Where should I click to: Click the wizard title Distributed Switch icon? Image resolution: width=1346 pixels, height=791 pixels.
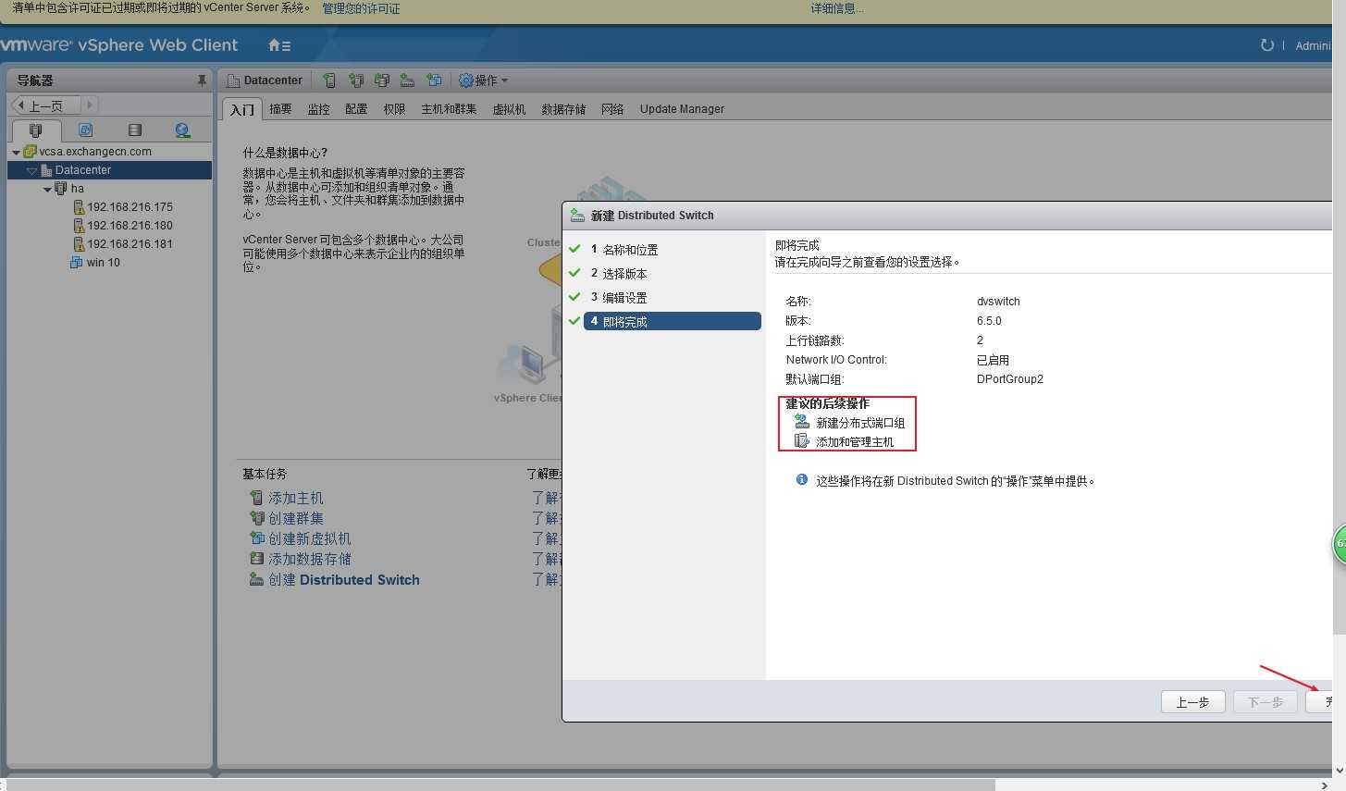tap(578, 216)
